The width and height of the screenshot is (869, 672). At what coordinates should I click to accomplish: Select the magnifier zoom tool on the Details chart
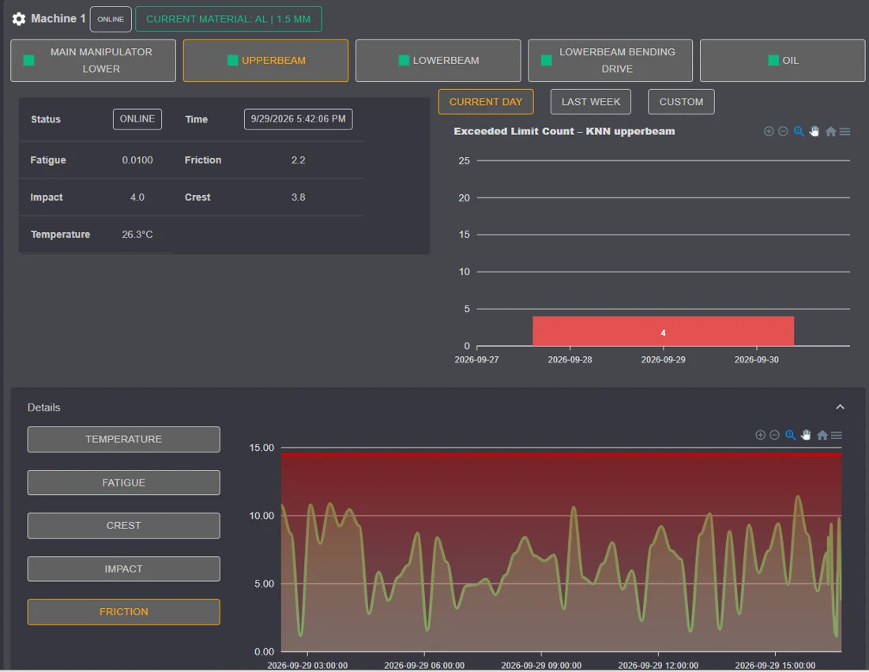click(x=790, y=435)
